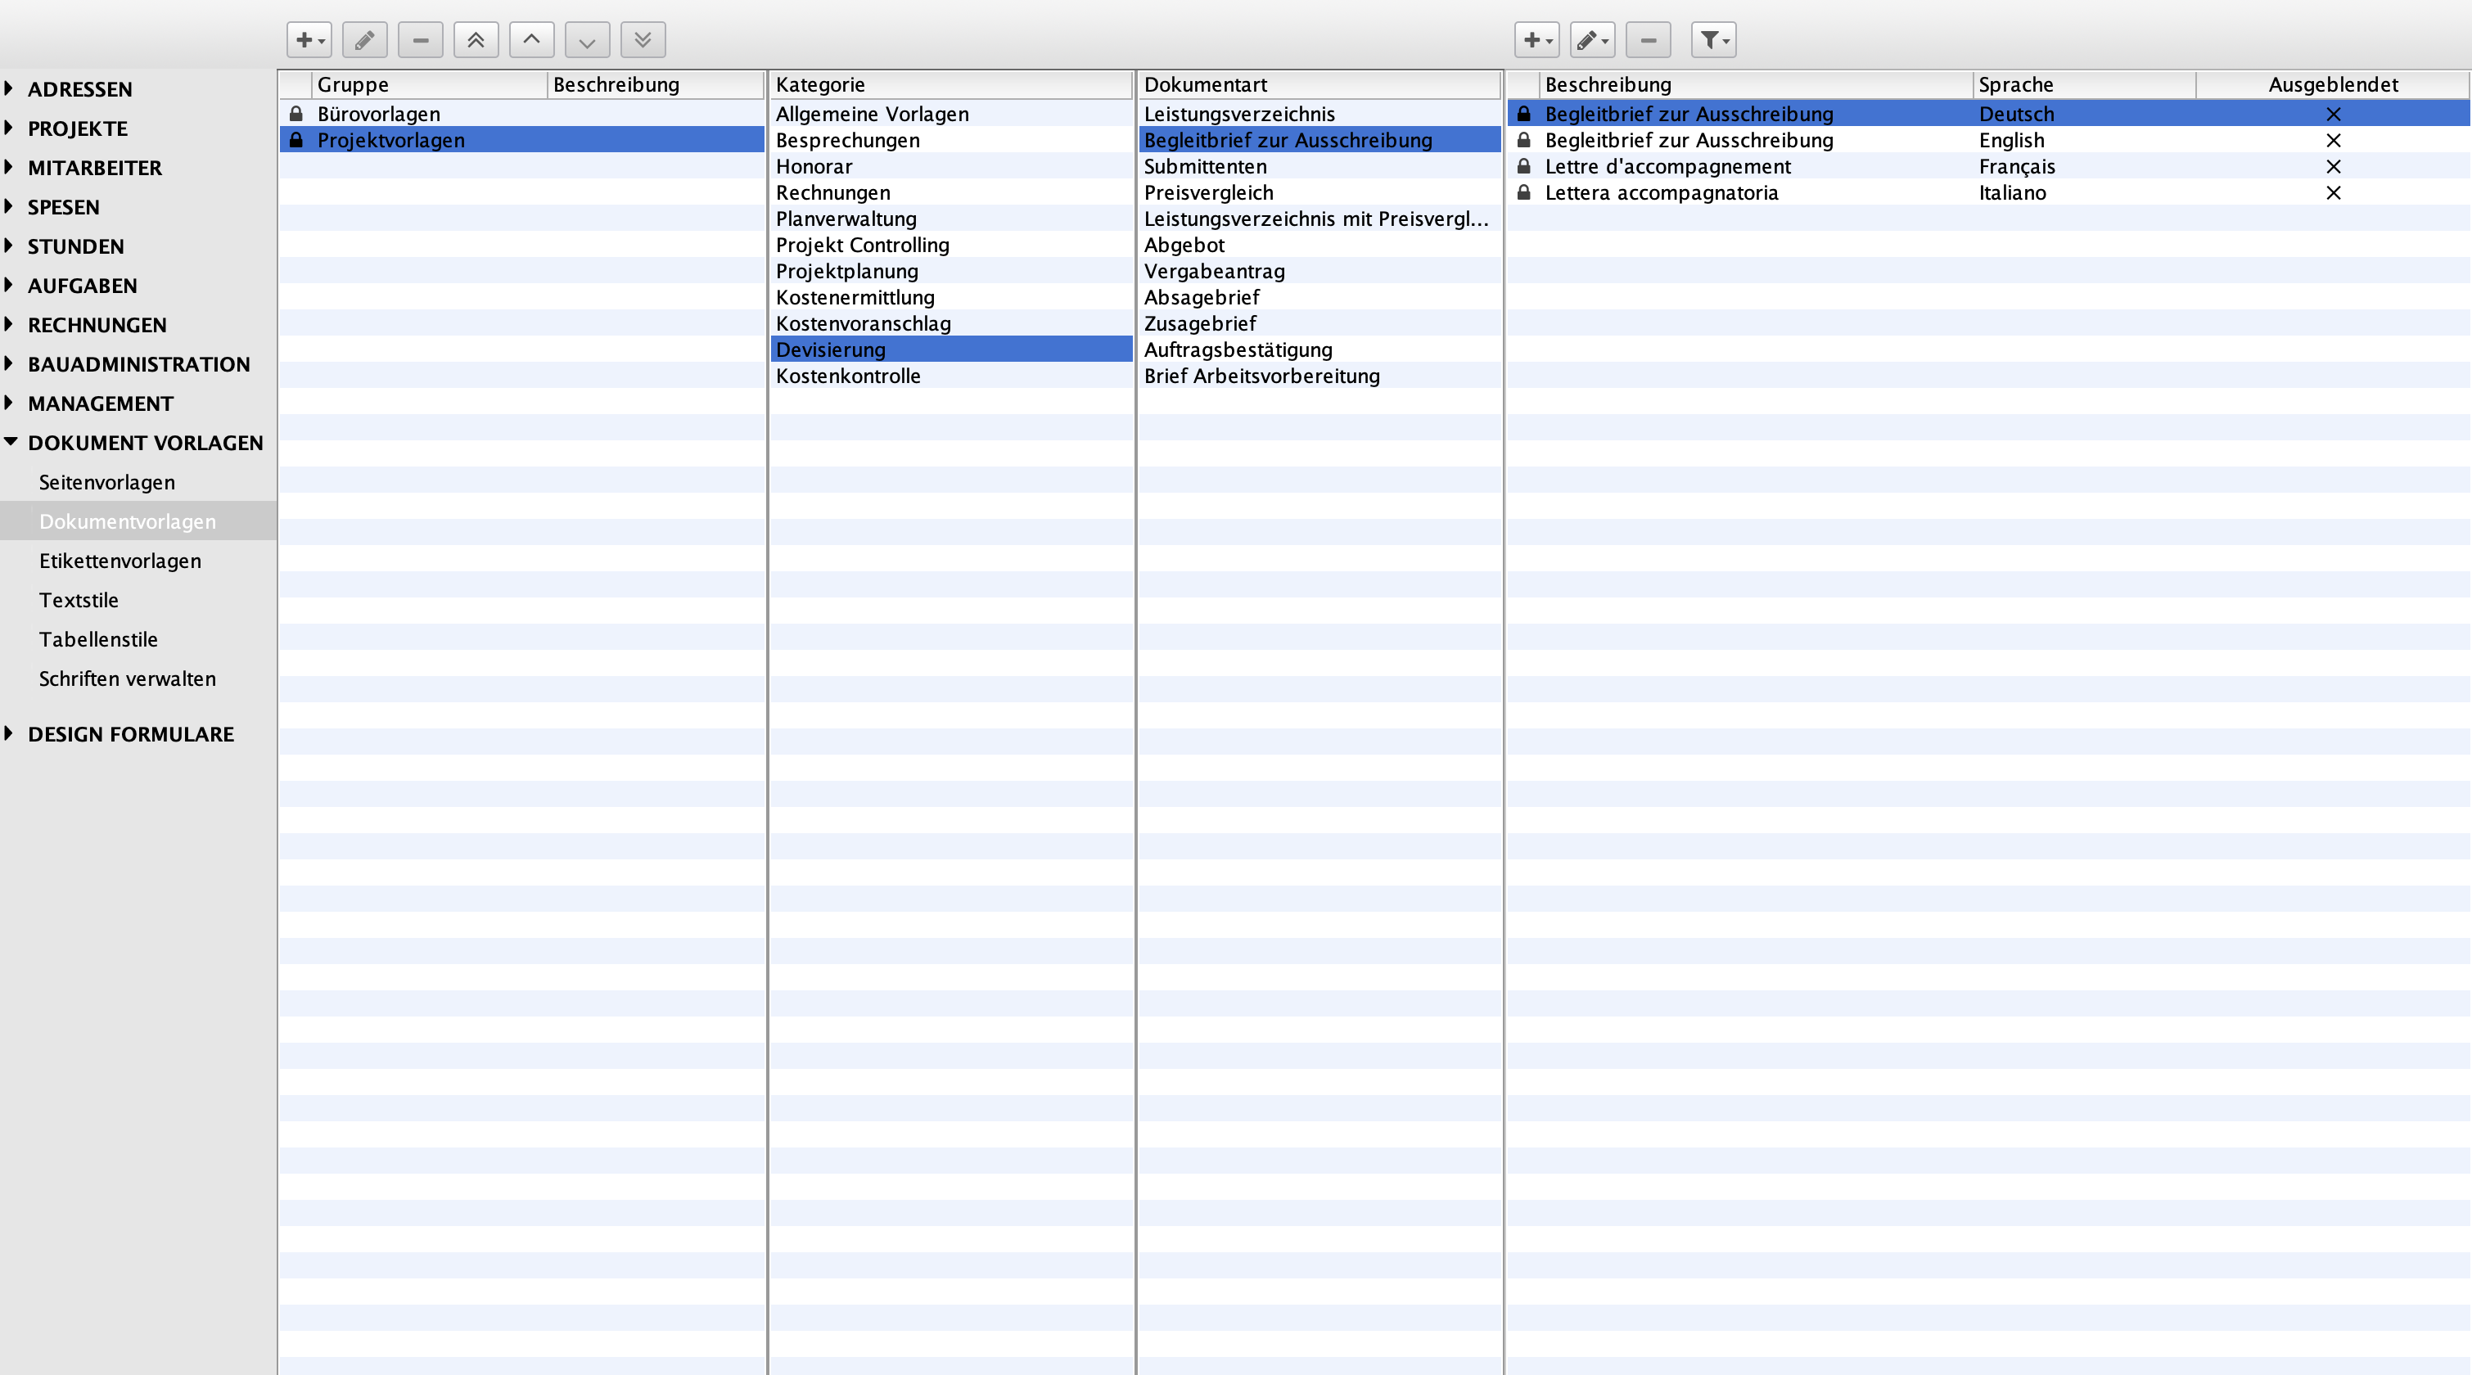
Task: Click the add group plus button
Action: tap(308, 40)
